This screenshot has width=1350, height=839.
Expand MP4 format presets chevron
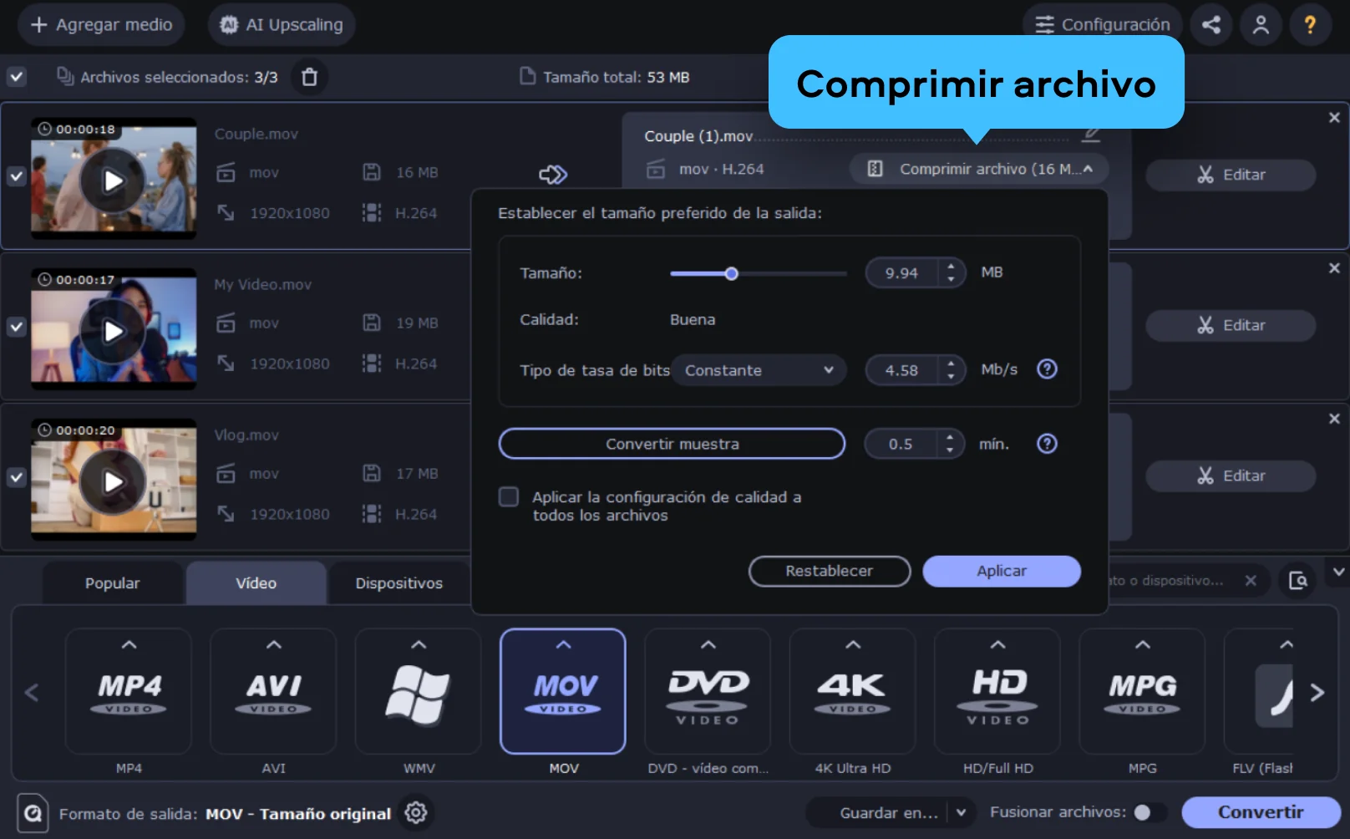pyautogui.click(x=129, y=644)
